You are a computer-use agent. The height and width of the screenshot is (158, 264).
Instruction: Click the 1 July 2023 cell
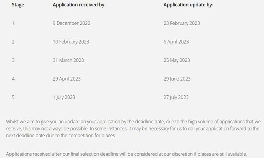click(64, 97)
